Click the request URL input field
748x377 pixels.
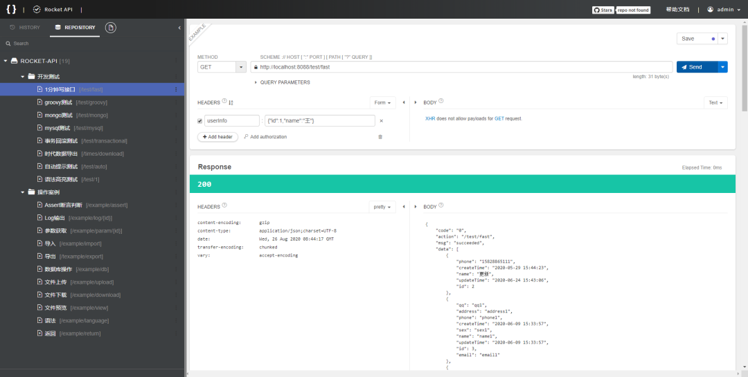461,67
